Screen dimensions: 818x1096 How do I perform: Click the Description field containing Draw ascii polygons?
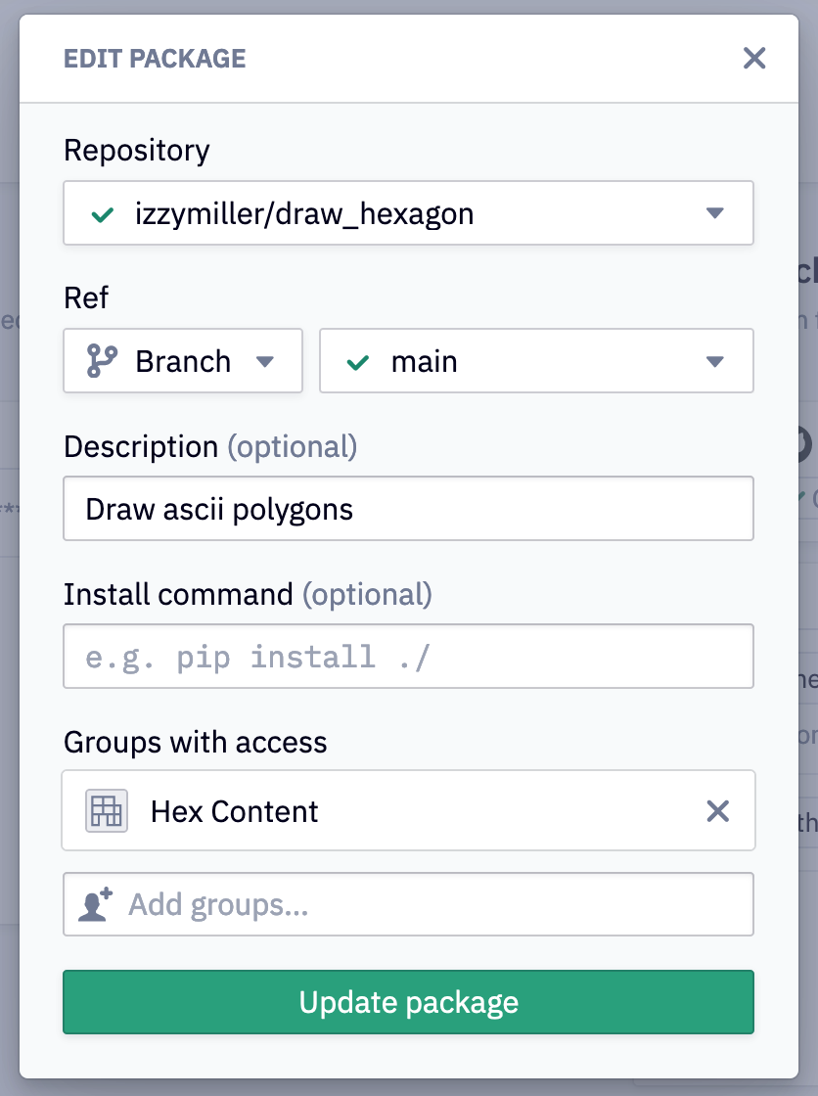(x=408, y=508)
